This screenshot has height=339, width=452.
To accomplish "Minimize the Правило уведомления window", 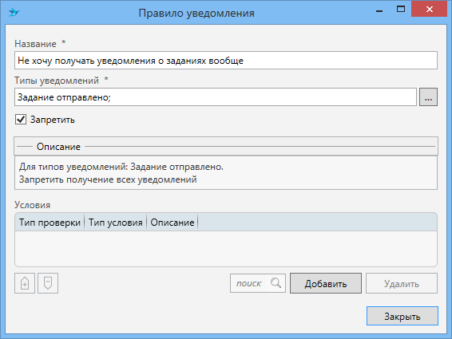I will [379, 10].
